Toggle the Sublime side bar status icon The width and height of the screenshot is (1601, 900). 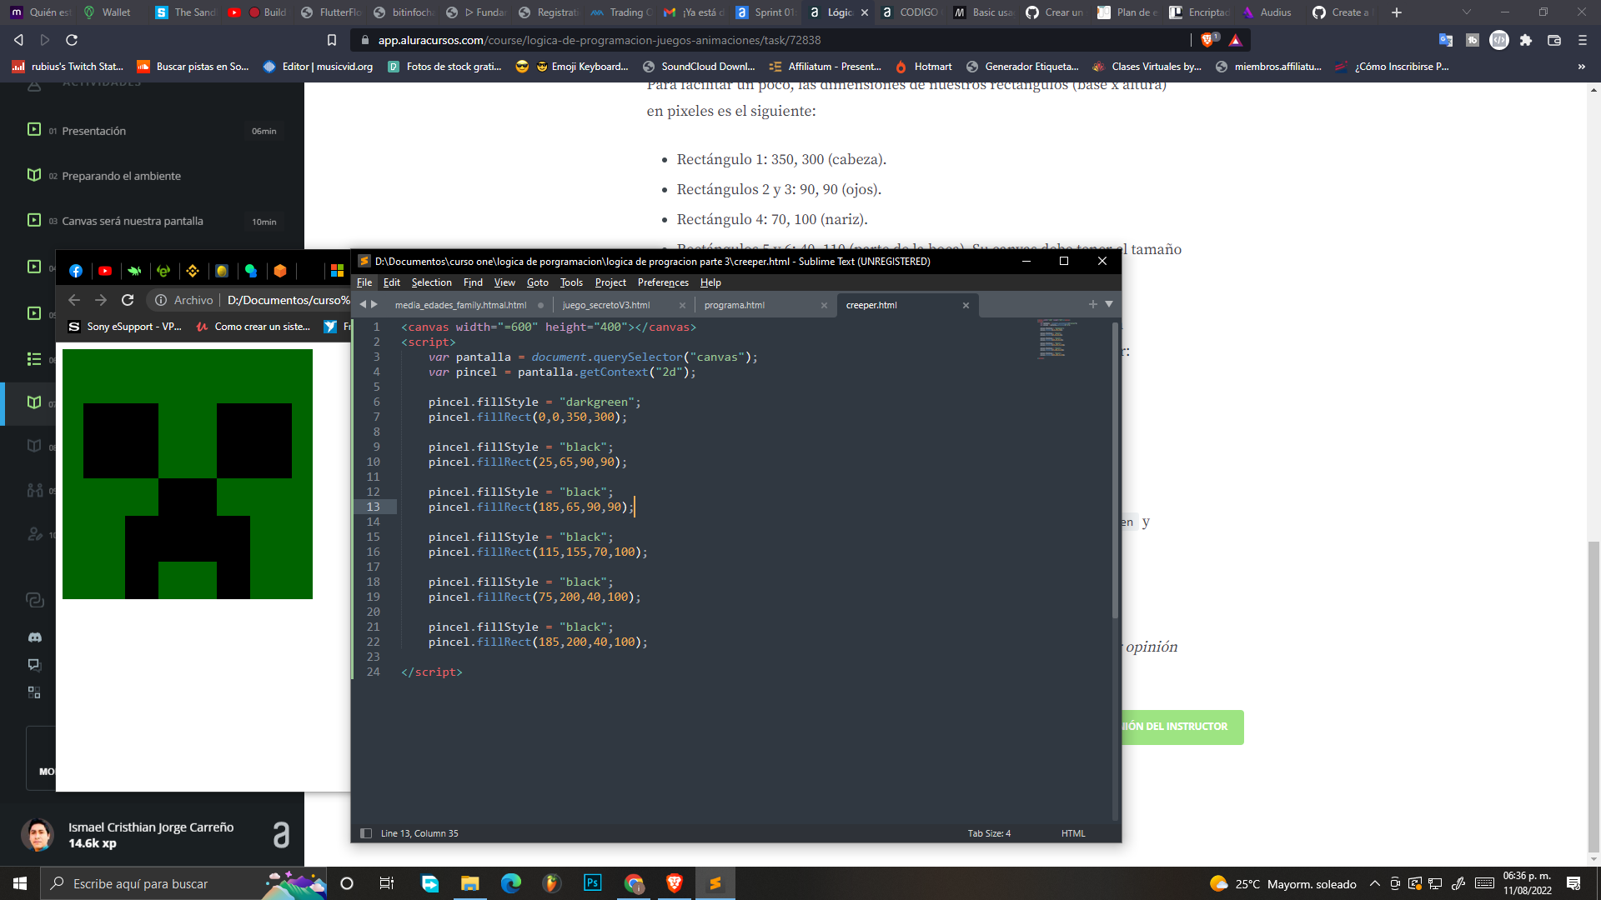coord(365,833)
